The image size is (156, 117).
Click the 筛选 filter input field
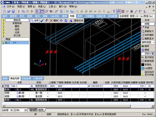click(x=20, y=39)
